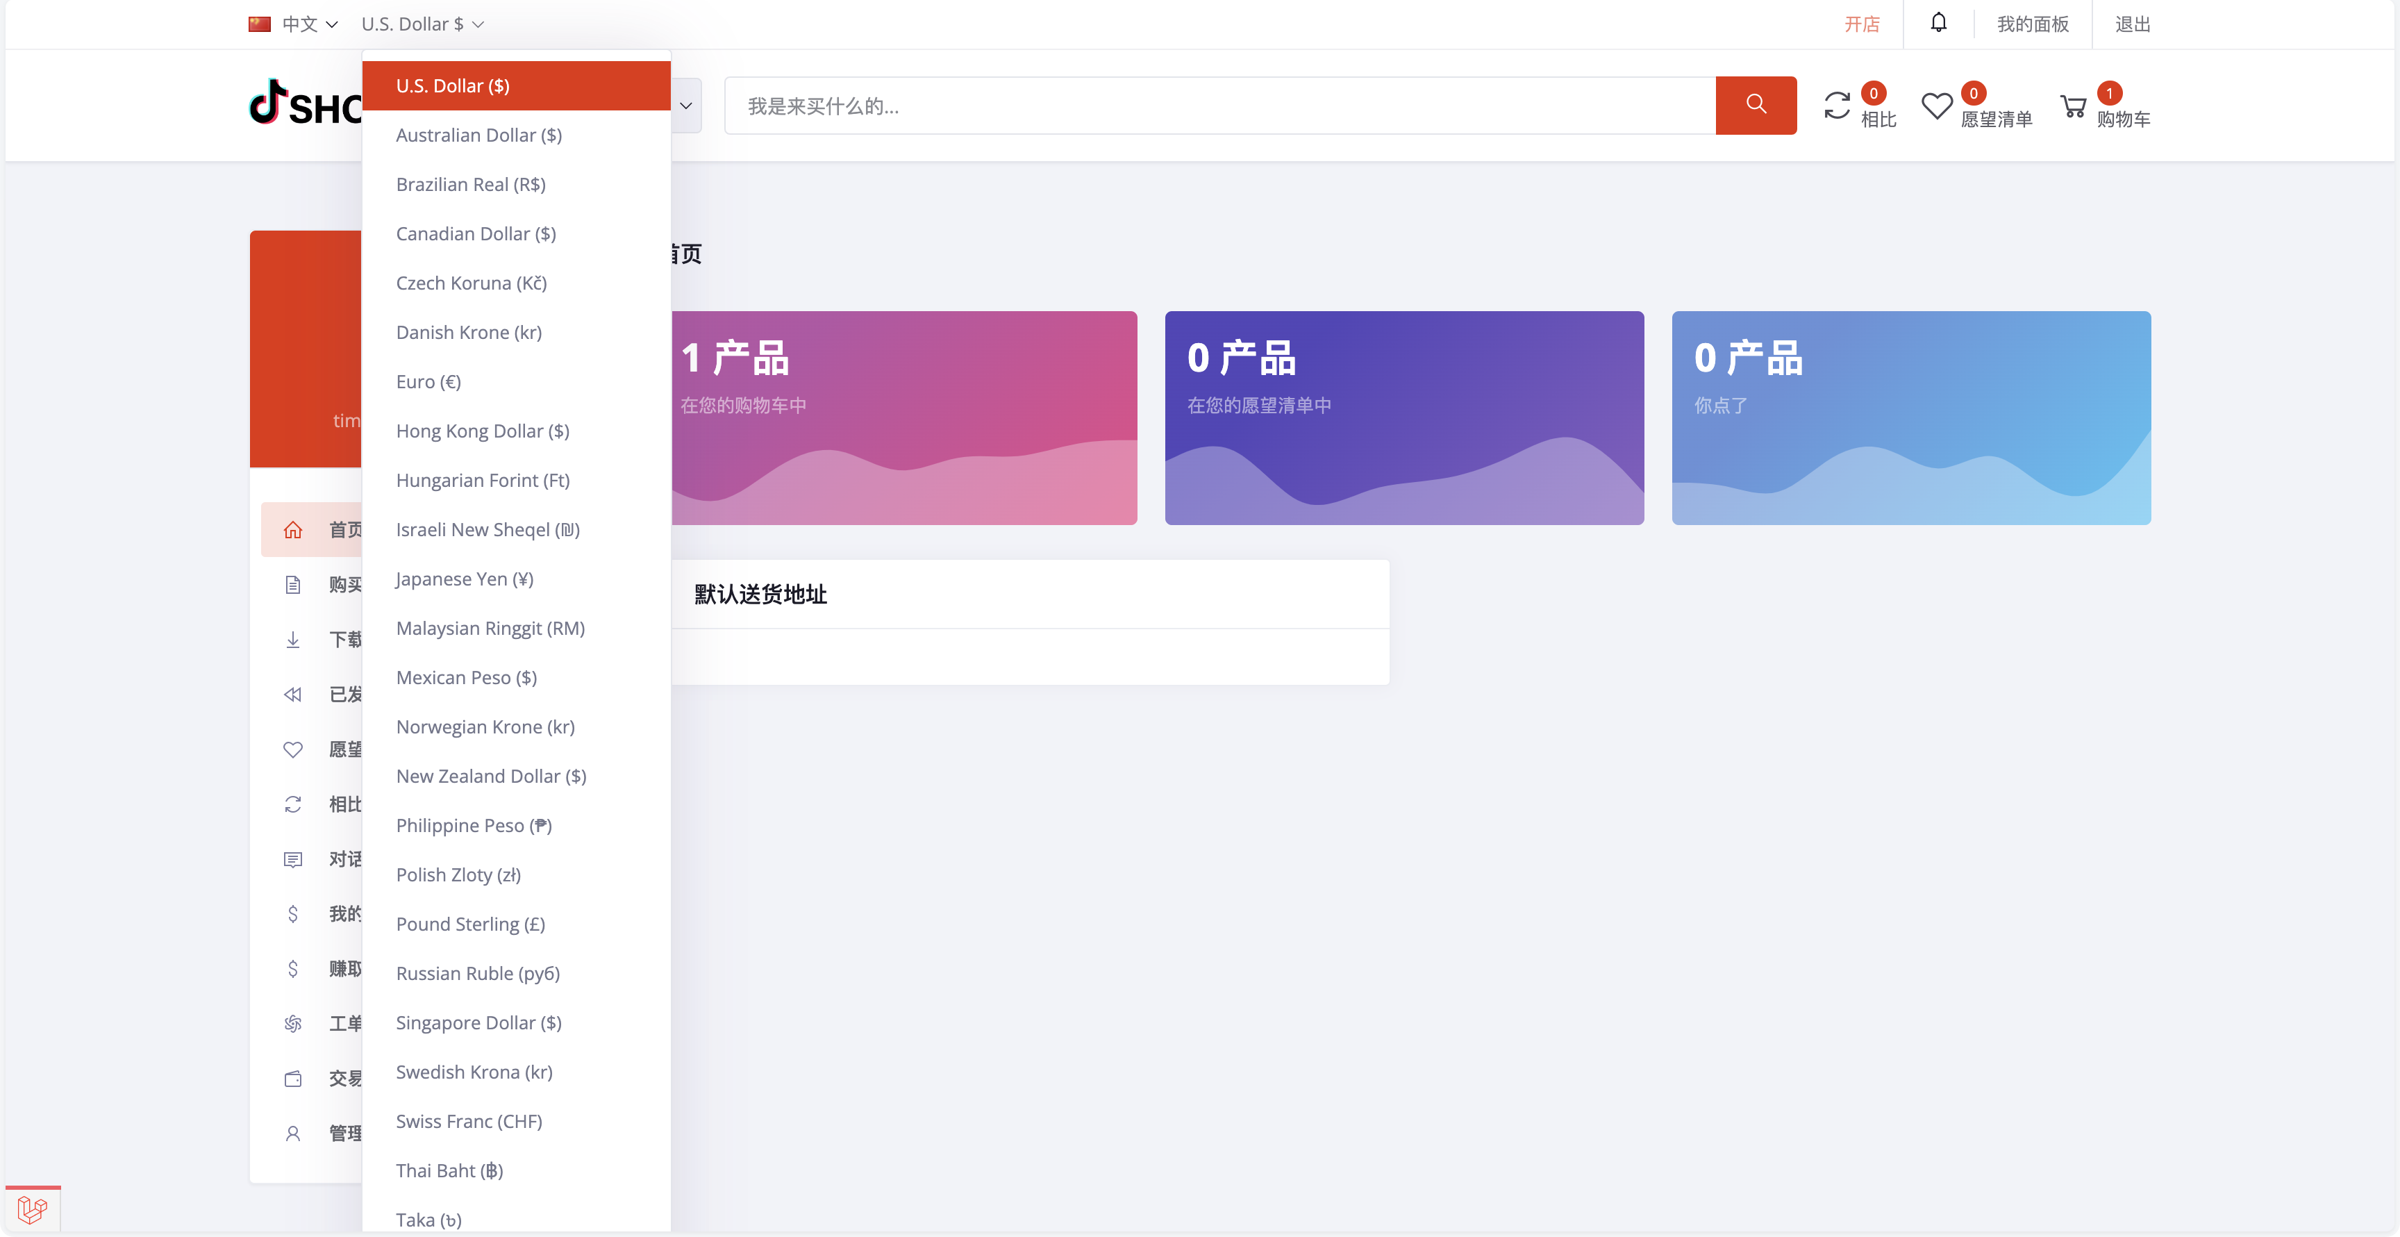
Task: Select the wallet 交易 icon in sidebar
Action: point(294,1079)
